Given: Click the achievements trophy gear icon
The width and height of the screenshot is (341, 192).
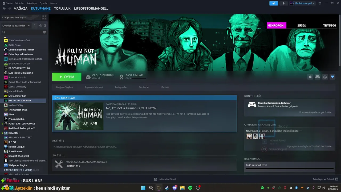Looking at the screenshot, I should (x=121, y=77).
